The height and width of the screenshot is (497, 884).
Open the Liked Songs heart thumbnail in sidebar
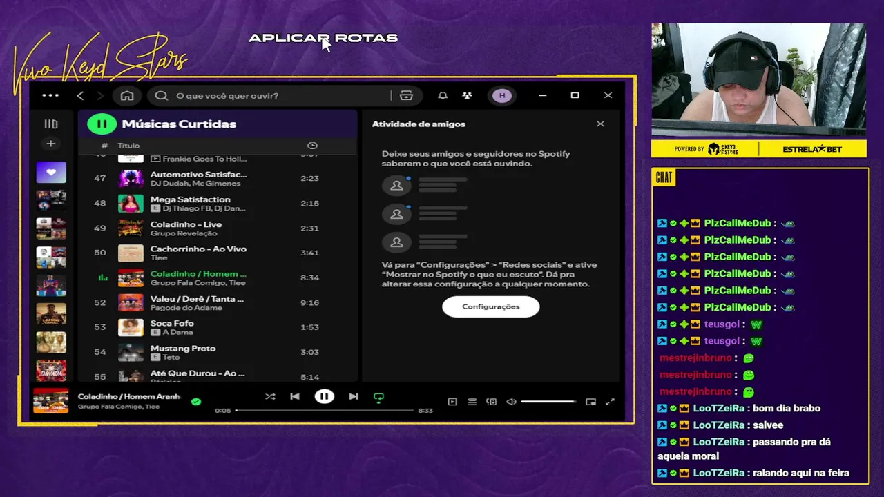51,173
